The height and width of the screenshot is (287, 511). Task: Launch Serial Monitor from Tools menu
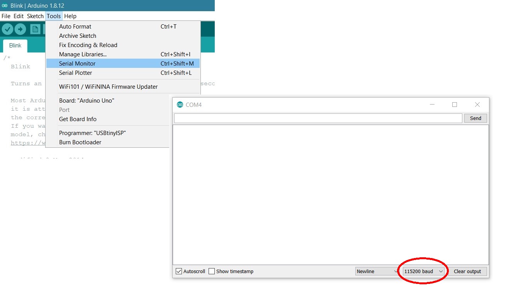(x=123, y=64)
